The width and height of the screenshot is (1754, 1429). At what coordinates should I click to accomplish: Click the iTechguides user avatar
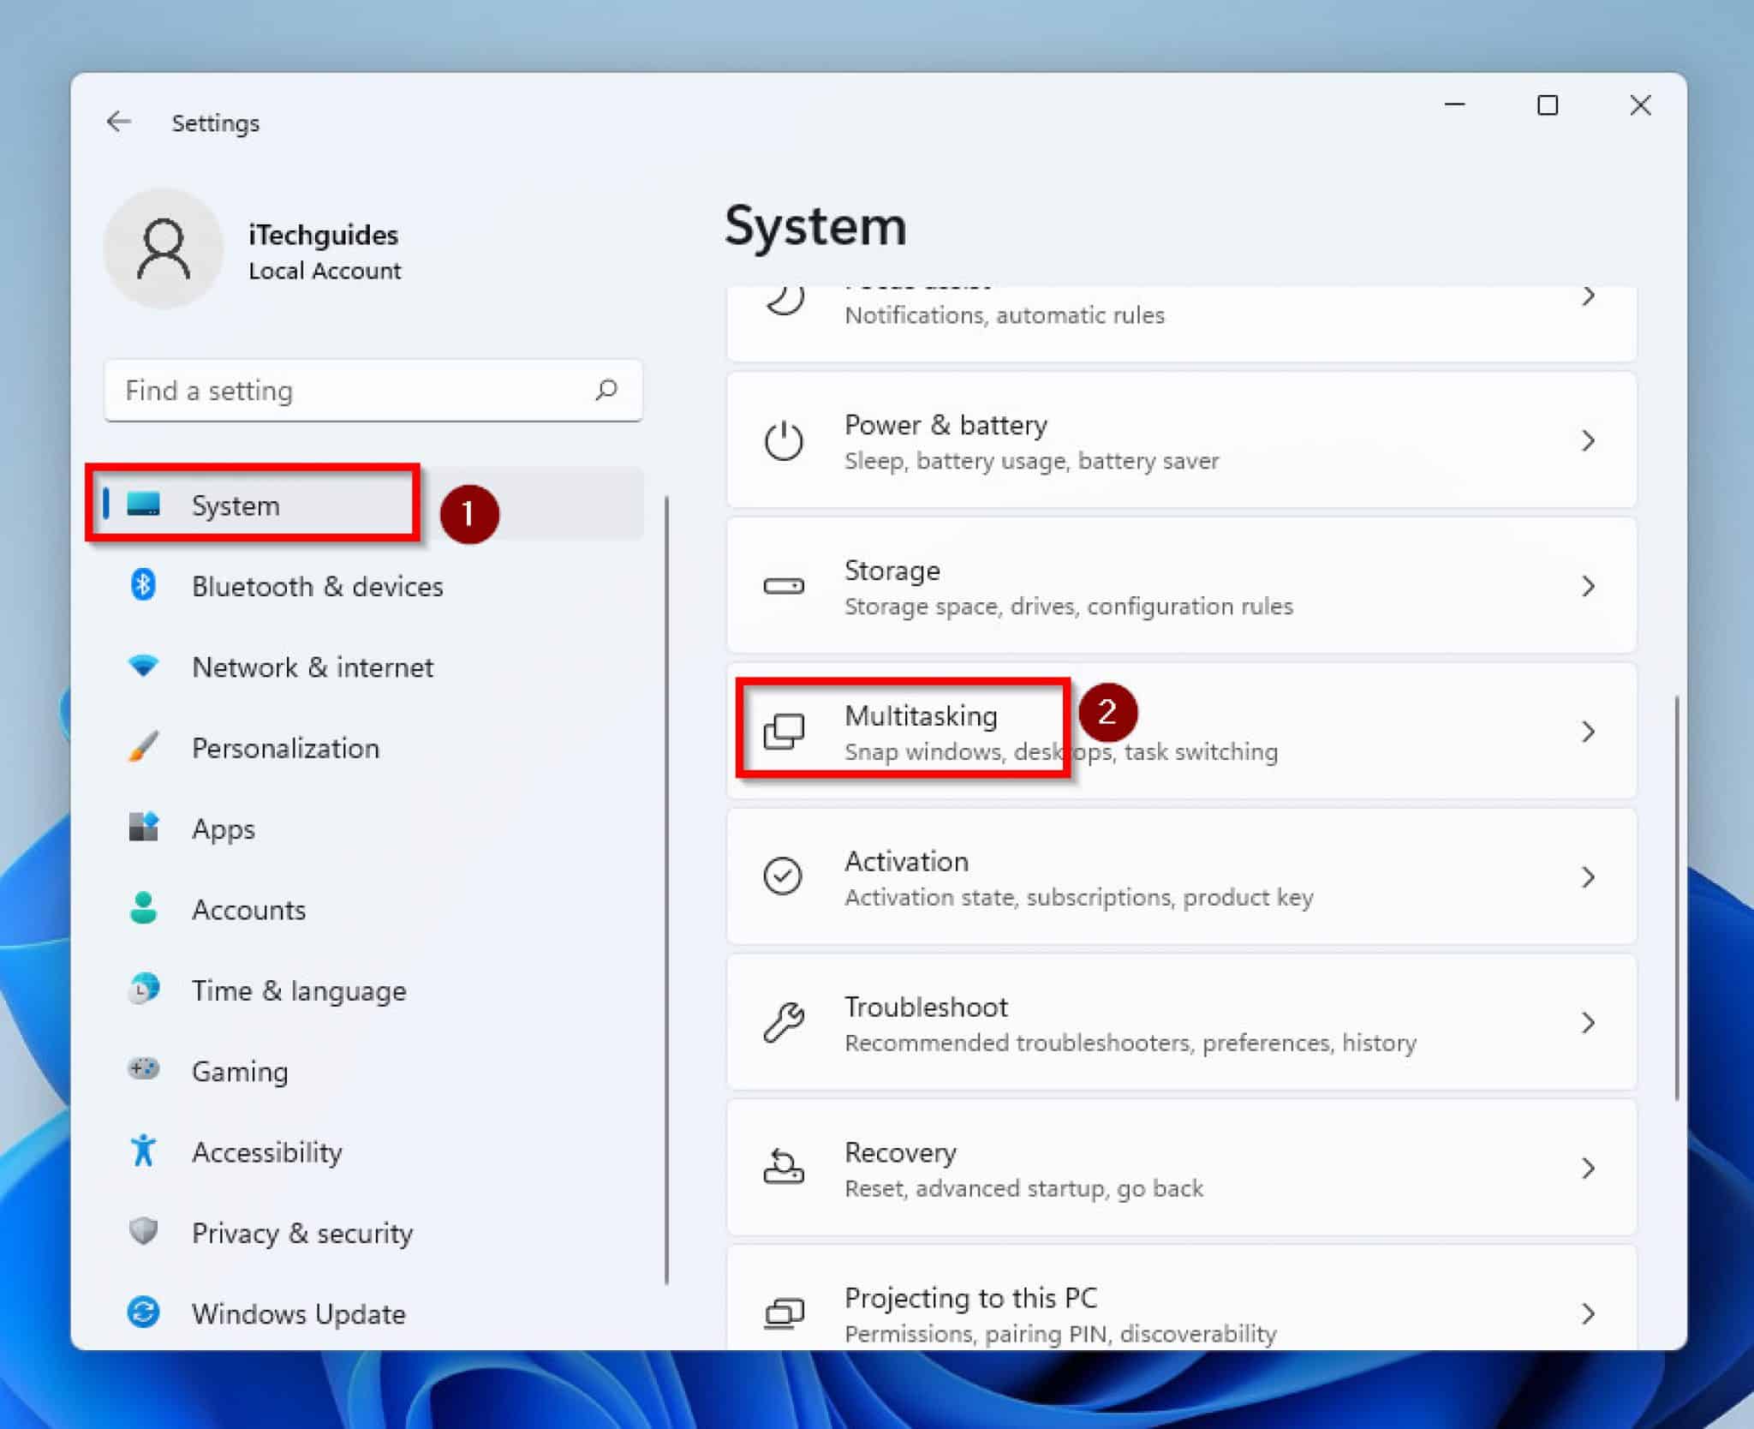click(164, 249)
